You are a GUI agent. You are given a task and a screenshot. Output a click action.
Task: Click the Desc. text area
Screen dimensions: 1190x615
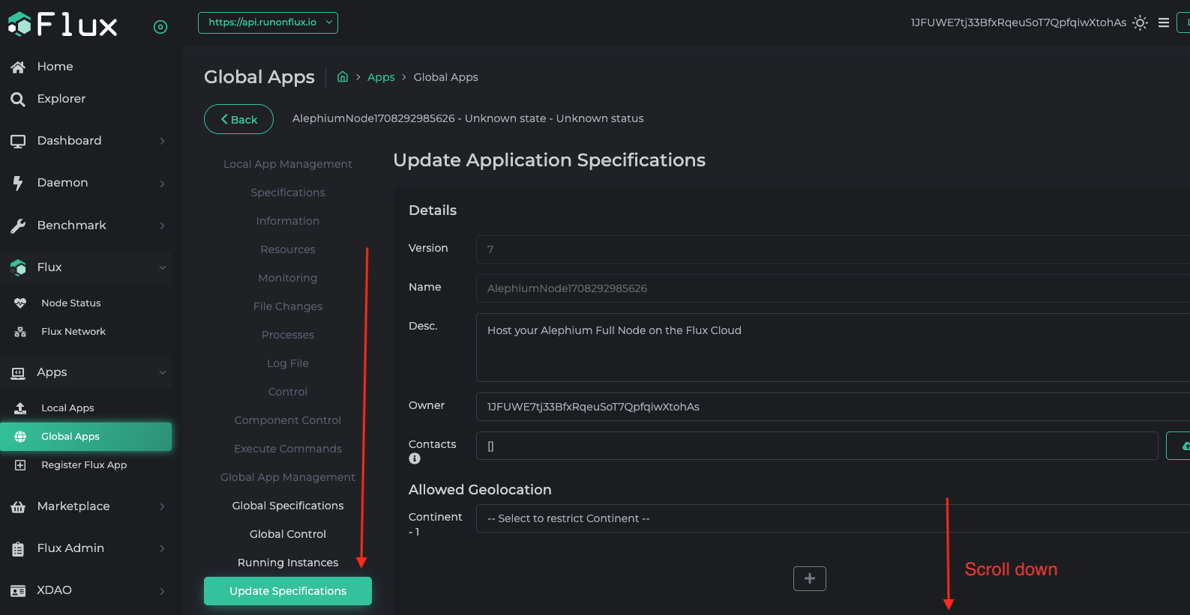coord(832,348)
